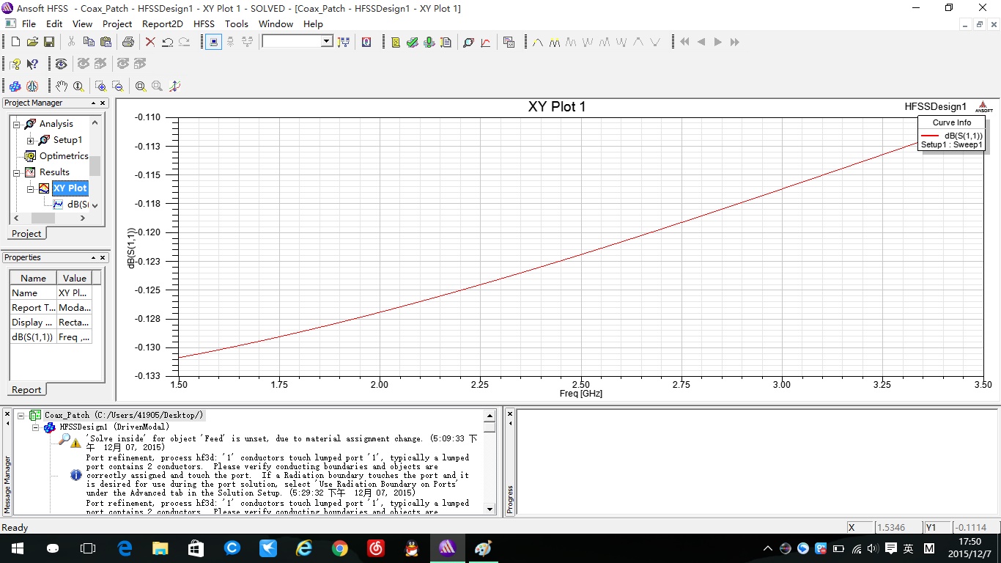Image resolution: width=1001 pixels, height=563 pixels.
Task: Click the Paste clipboard icon
Action: pos(106,43)
